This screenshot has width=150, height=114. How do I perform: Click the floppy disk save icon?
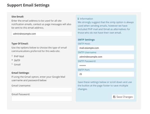114,97
